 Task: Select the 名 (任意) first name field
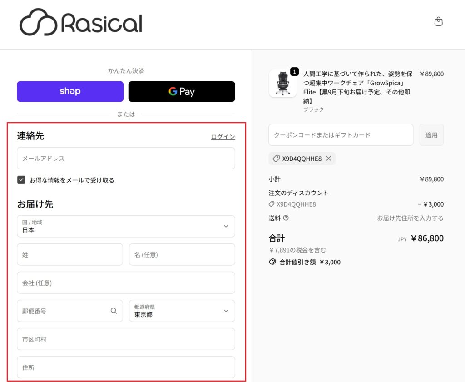(x=182, y=254)
